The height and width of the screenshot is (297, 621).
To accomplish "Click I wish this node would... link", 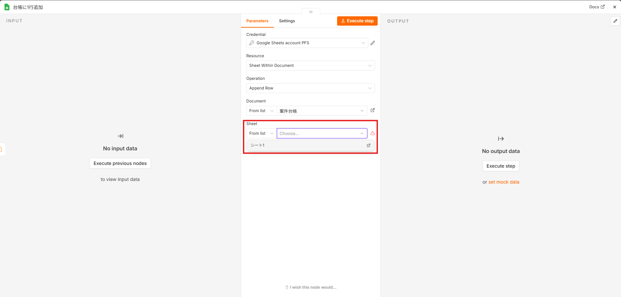I will pos(311,287).
